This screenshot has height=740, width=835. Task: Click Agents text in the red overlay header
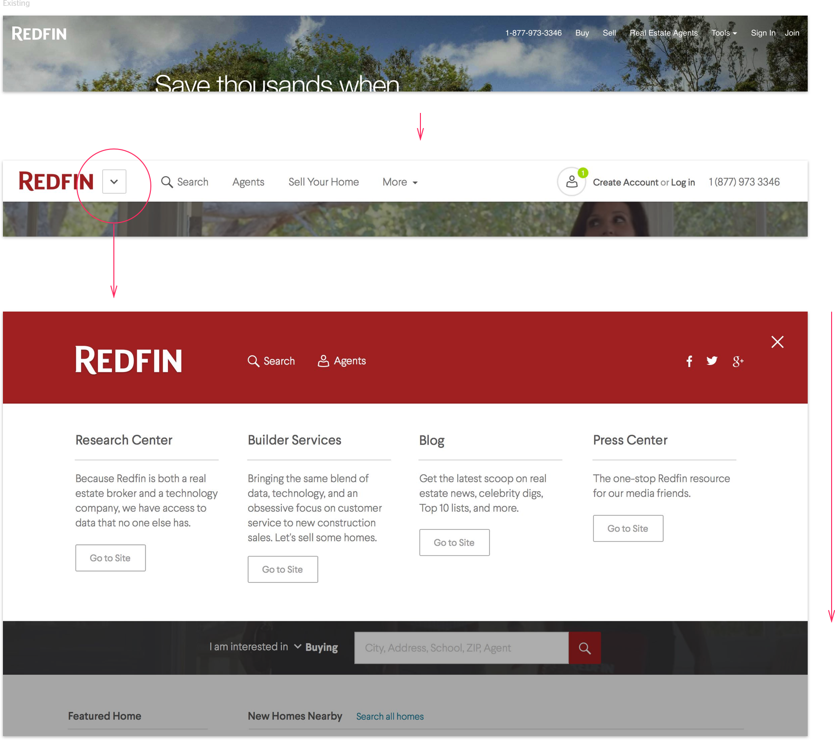[350, 361]
